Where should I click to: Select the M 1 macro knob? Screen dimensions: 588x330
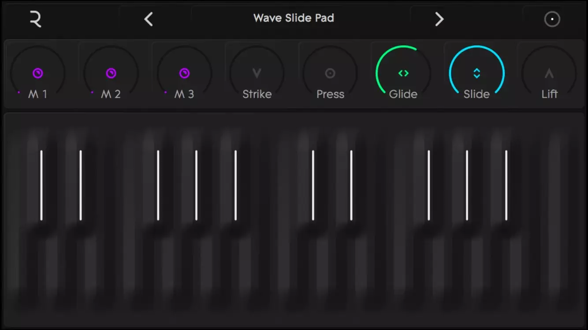click(38, 73)
